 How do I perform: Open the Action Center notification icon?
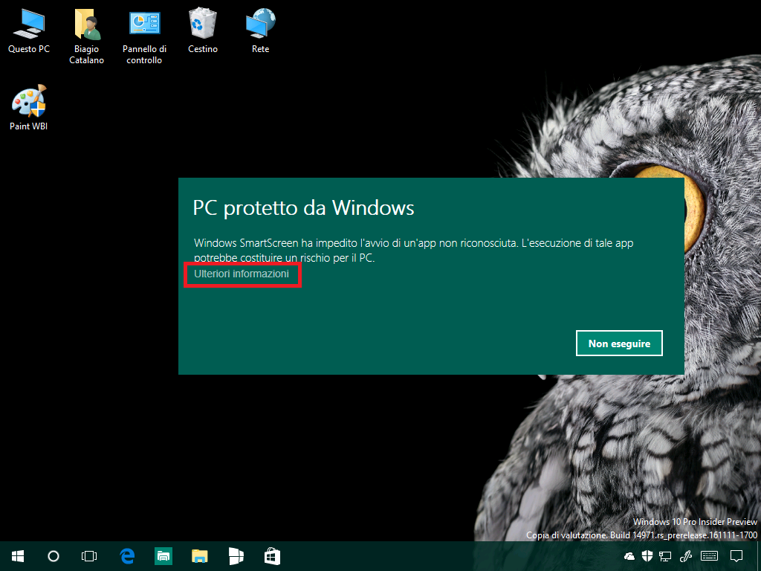tap(736, 556)
